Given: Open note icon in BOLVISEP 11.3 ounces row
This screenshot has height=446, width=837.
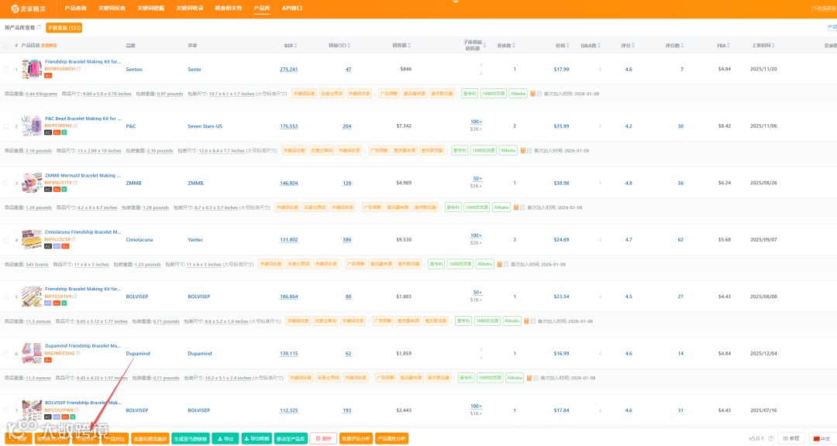Looking at the screenshot, I should pyautogui.click(x=532, y=321).
